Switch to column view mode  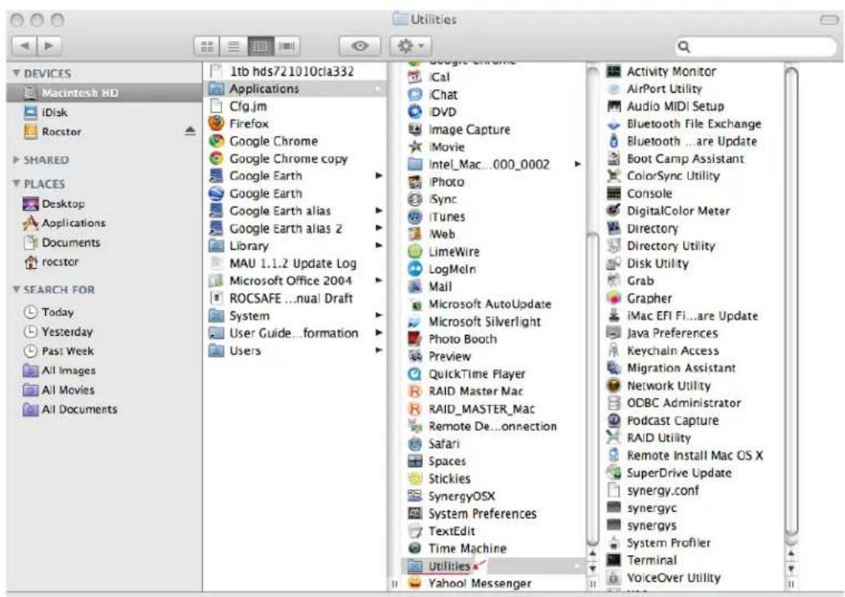point(261,46)
